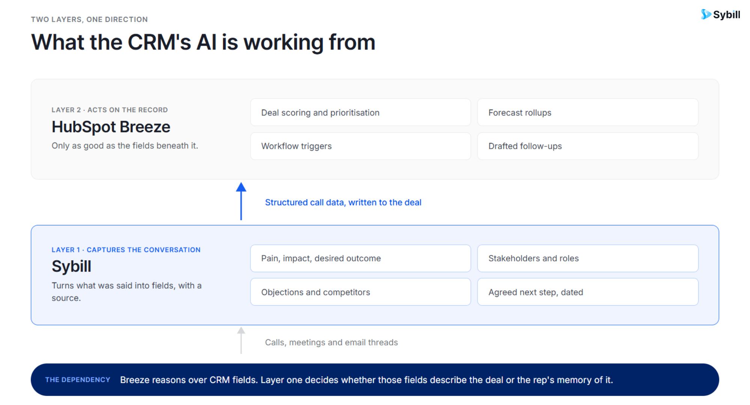Click the 'Sybill' Layer 1 heading
This screenshot has height=405, width=750.
[71, 266]
